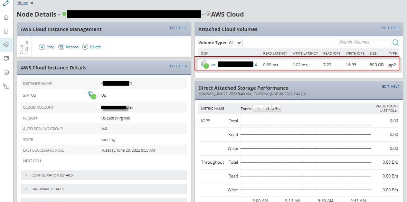This screenshot has width=407, height=202.
Task: Expand Configuration Details section
Action: point(26,175)
